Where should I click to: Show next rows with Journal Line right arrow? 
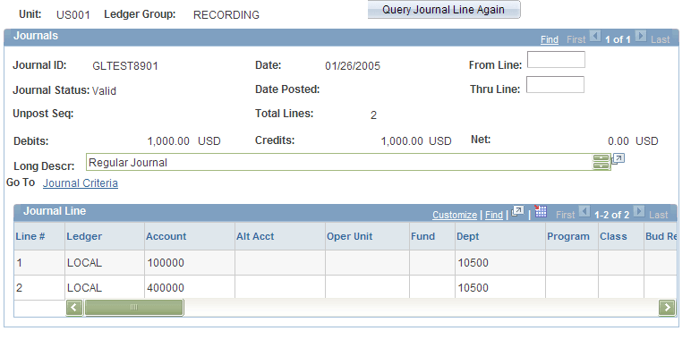coord(639,211)
